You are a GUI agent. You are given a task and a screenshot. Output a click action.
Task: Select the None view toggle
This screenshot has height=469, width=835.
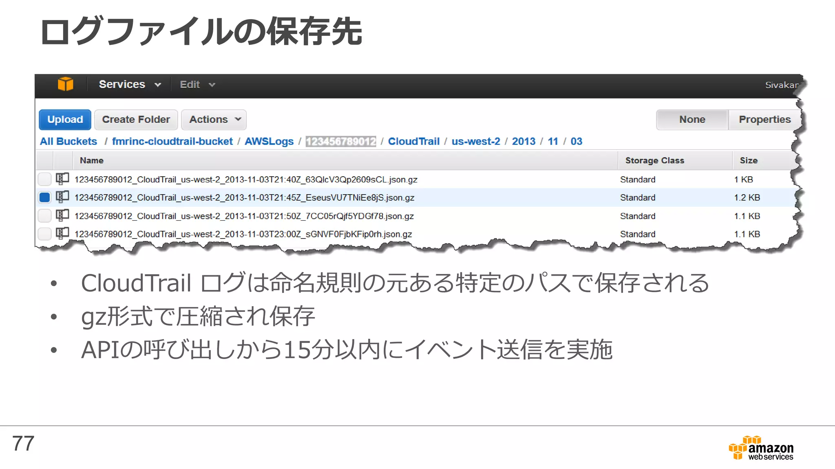(x=692, y=120)
